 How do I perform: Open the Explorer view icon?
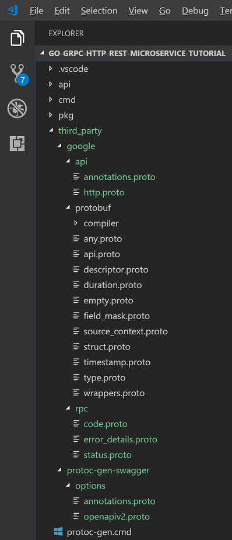(x=17, y=38)
